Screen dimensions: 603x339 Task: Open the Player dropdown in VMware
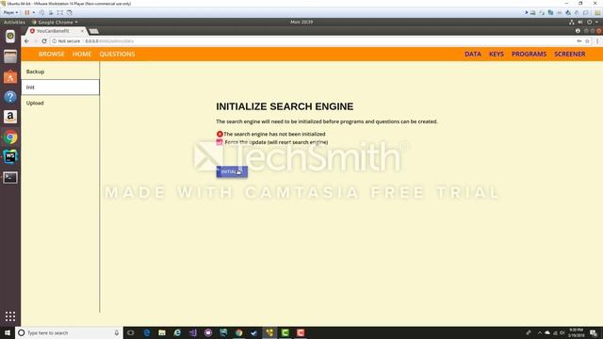[10, 12]
